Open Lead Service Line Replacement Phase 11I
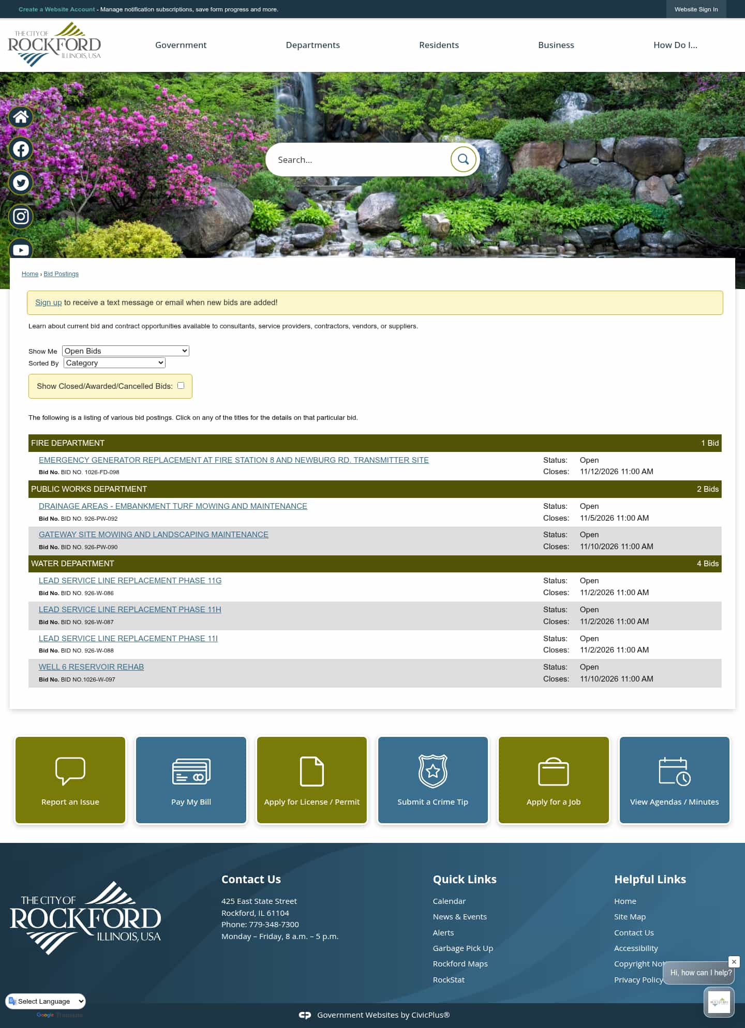Viewport: 745px width, 1028px height. click(128, 639)
